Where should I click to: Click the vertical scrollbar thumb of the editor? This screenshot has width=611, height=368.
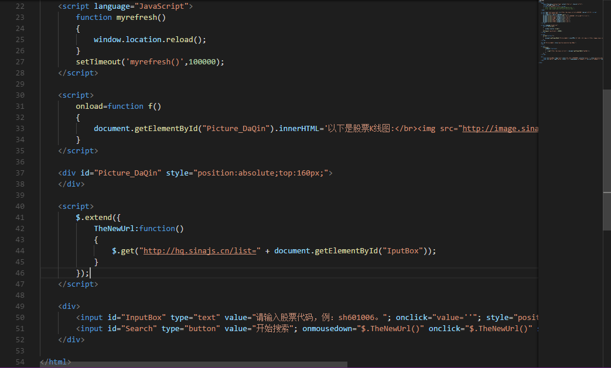[x=607, y=160]
